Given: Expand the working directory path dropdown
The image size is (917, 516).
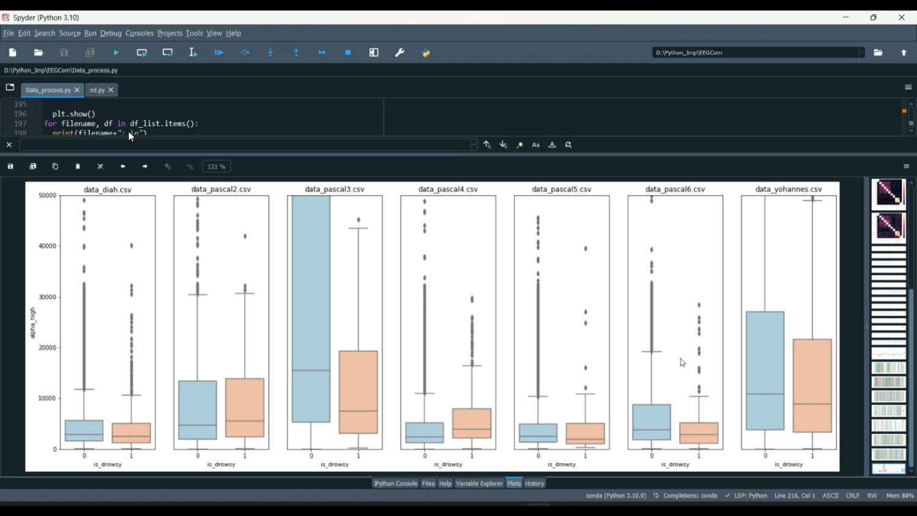Looking at the screenshot, I should 861,53.
